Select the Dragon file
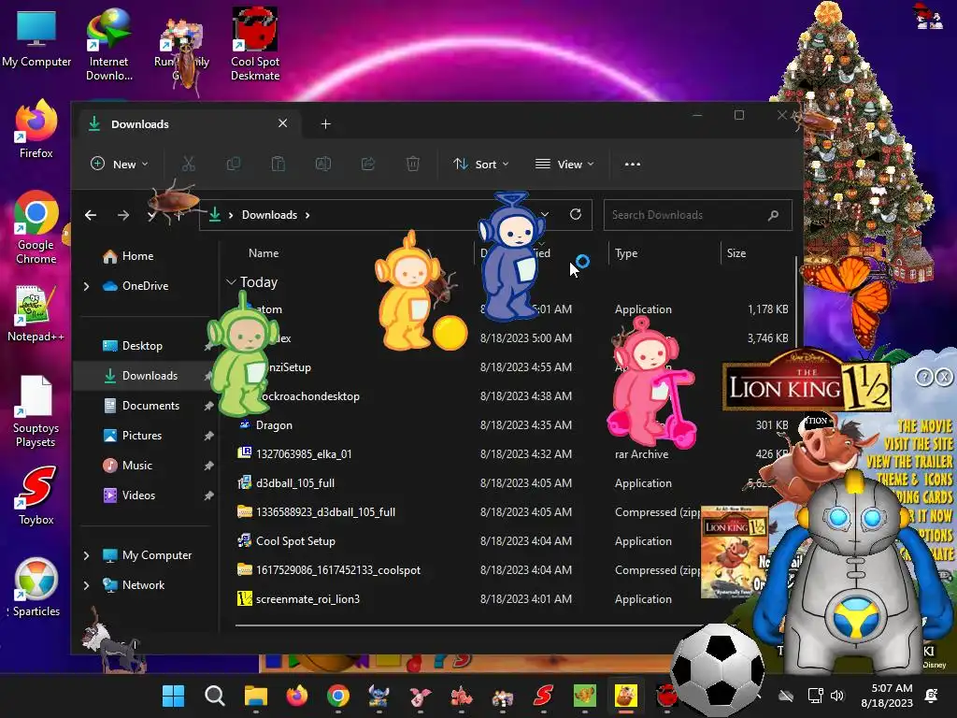Image resolution: width=957 pixels, height=718 pixels. coord(274,425)
